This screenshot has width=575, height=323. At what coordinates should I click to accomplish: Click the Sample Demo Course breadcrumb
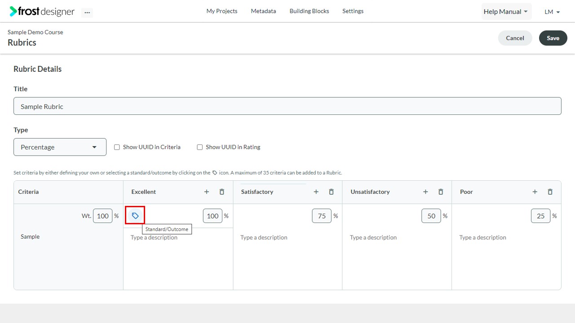35,32
